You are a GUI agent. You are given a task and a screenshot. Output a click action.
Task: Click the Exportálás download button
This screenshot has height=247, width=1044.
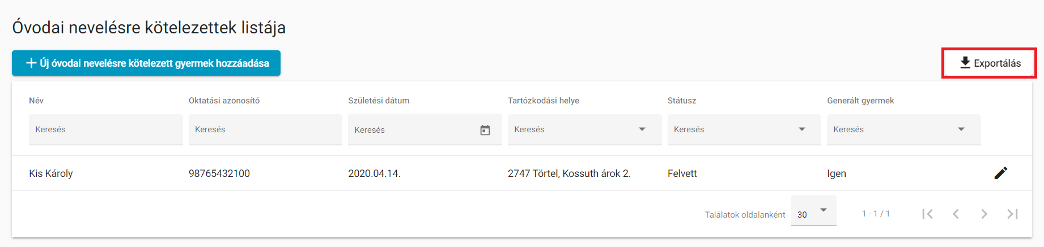990,63
